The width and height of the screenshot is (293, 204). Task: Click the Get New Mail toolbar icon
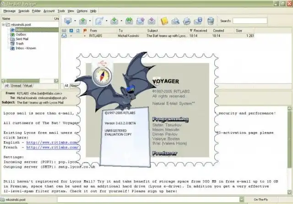pos(68,21)
